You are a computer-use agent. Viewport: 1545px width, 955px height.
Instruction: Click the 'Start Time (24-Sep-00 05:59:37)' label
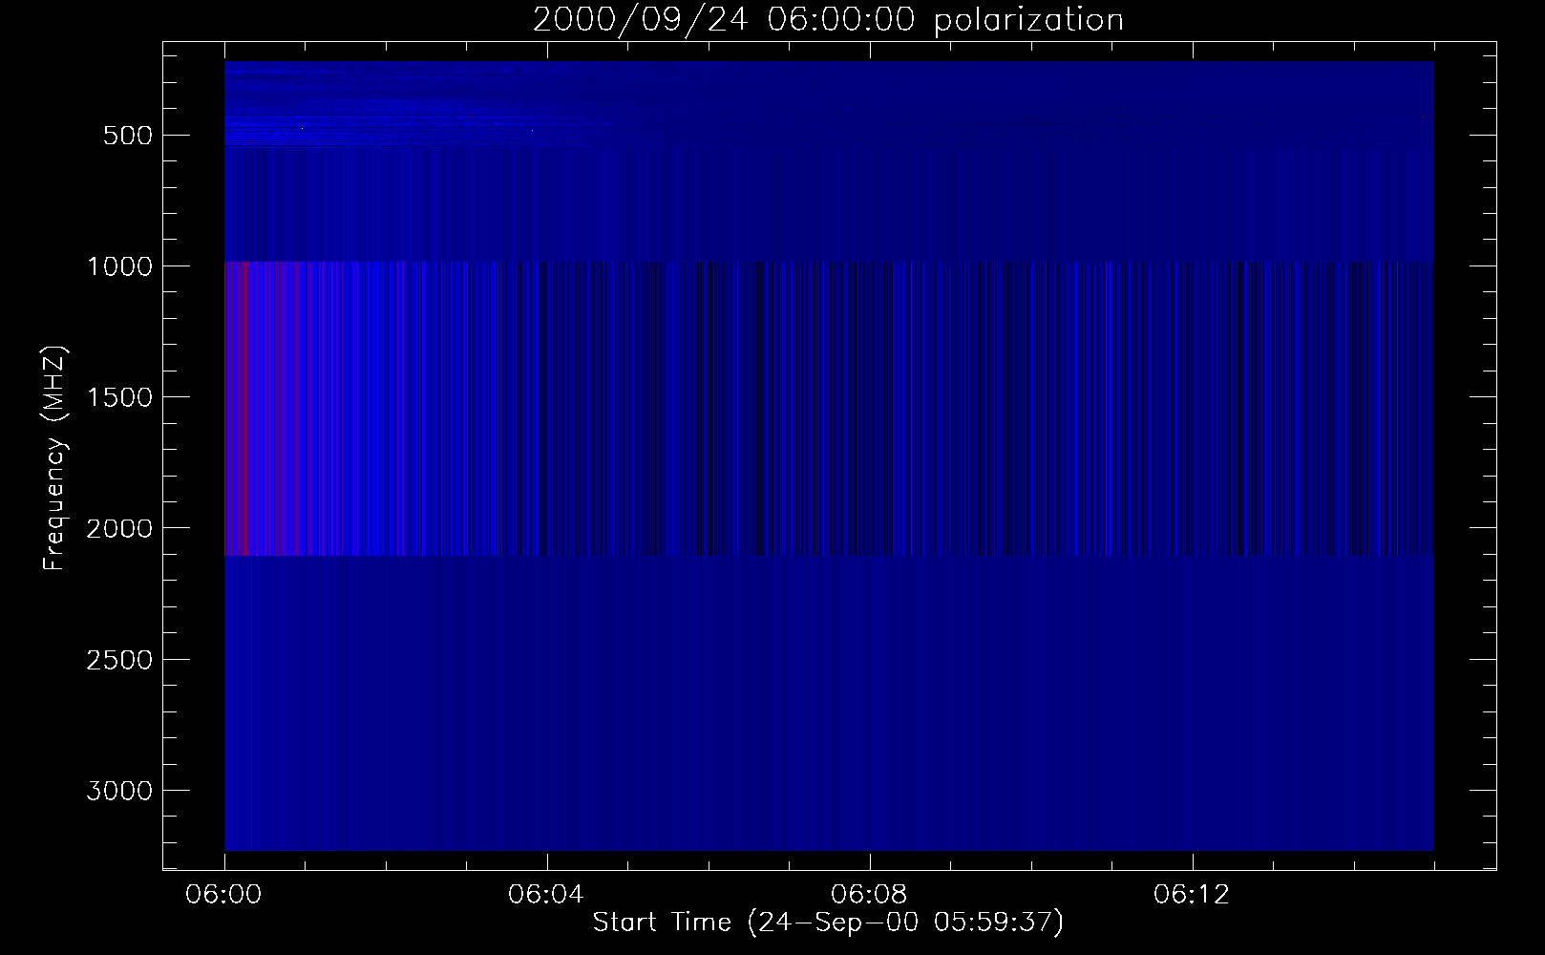coord(828,923)
